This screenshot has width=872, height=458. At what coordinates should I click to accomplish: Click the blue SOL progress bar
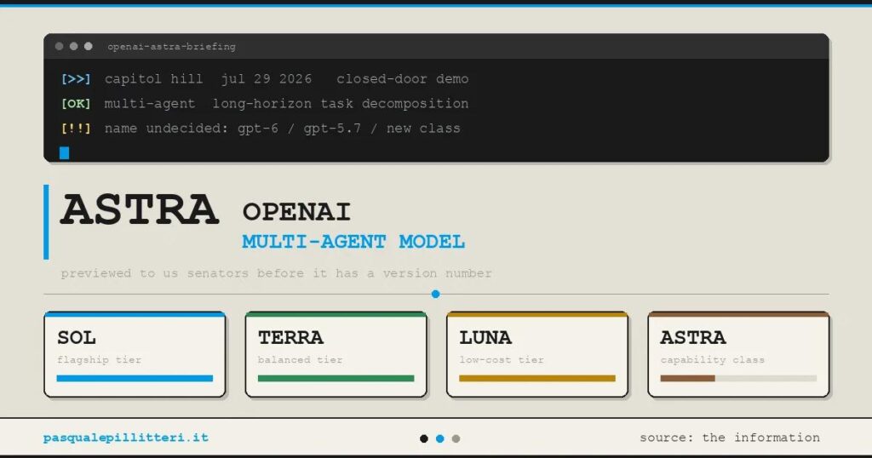point(135,379)
